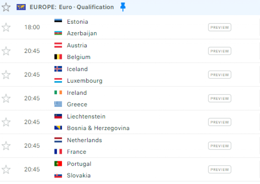Click the Portugal flag icon
The image size is (260, 184).
point(58,163)
